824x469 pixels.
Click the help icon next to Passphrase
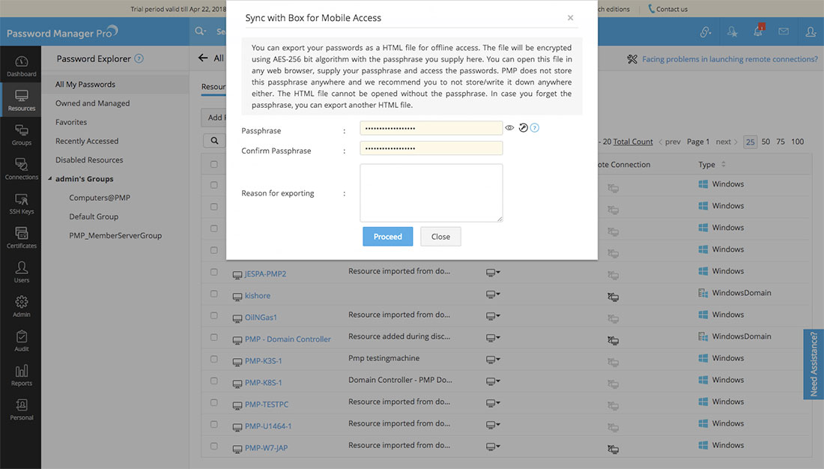coord(535,128)
